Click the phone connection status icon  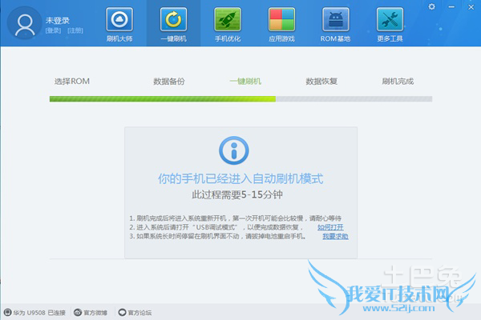coord(7,312)
